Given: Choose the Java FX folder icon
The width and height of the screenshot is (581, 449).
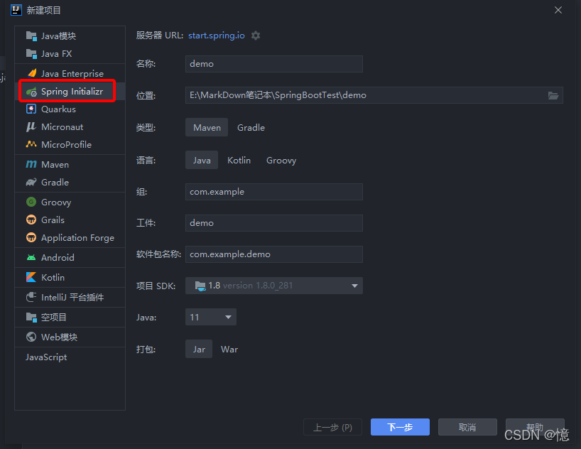Looking at the screenshot, I should click(31, 54).
